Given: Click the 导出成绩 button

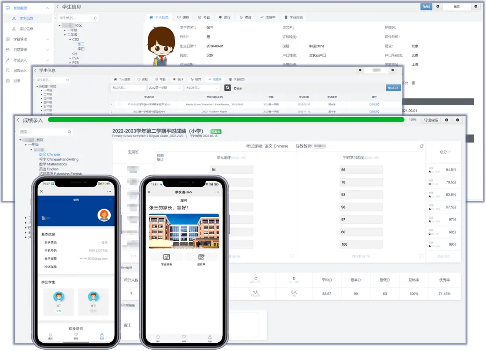Looking at the screenshot, I should (x=431, y=120).
